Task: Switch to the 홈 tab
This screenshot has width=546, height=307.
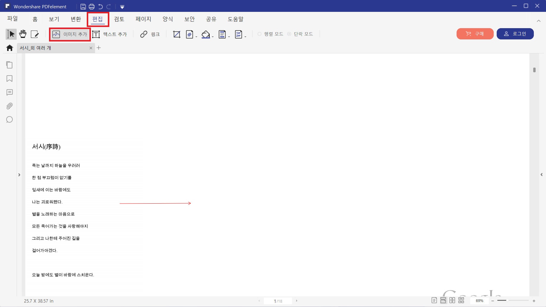Action: point(35,19)
